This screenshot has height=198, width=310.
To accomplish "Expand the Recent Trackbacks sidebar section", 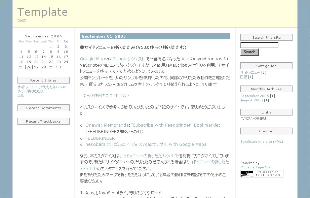I will click(x=43, y=121).
